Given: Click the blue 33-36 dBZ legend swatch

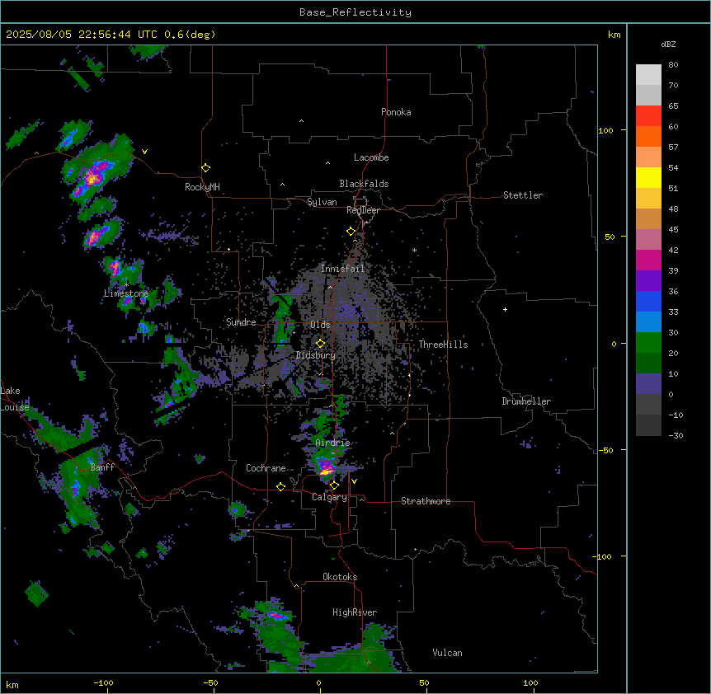Looking at the screenshot, I should click(648, 302).
